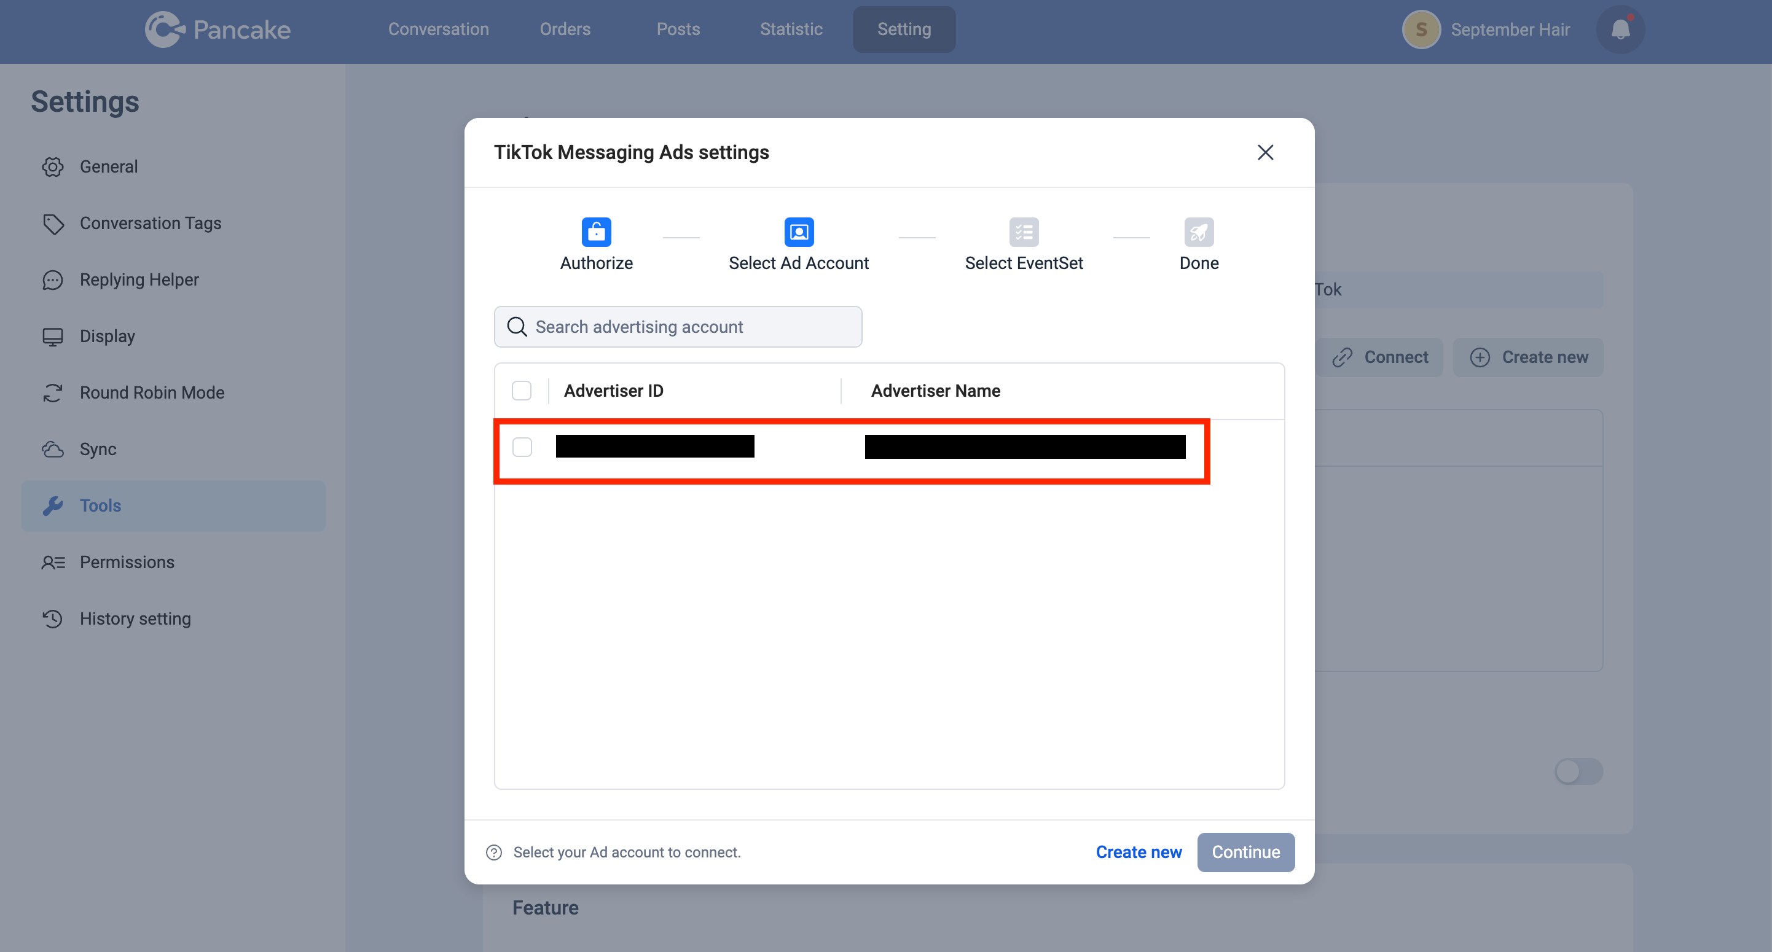The image size is (1772, 952).
Task: Switch to the Posts tab
Action: 676,29
